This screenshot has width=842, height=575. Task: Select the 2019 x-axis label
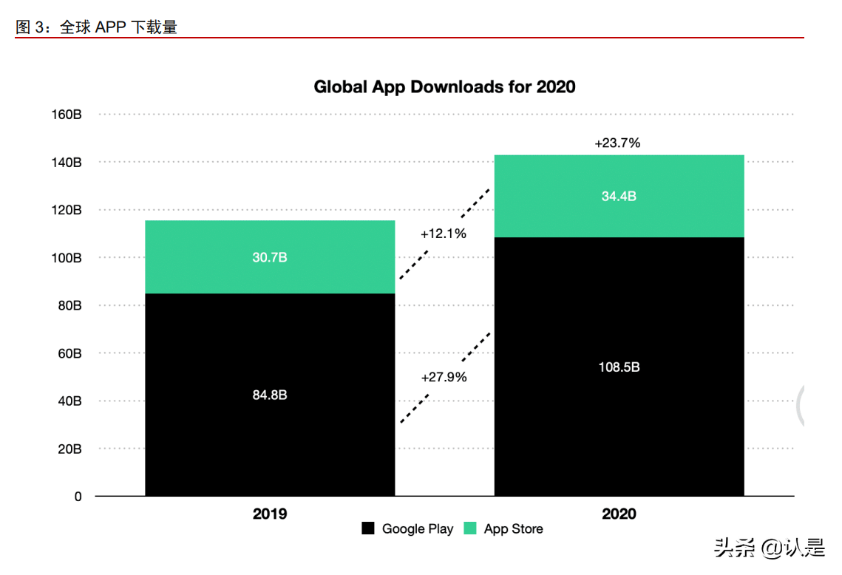coord(270,514)
